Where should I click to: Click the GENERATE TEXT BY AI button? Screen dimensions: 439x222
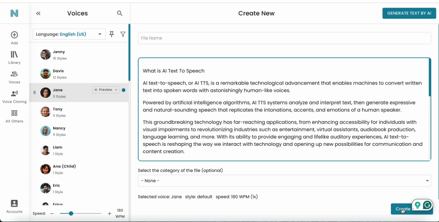(409, 13)
